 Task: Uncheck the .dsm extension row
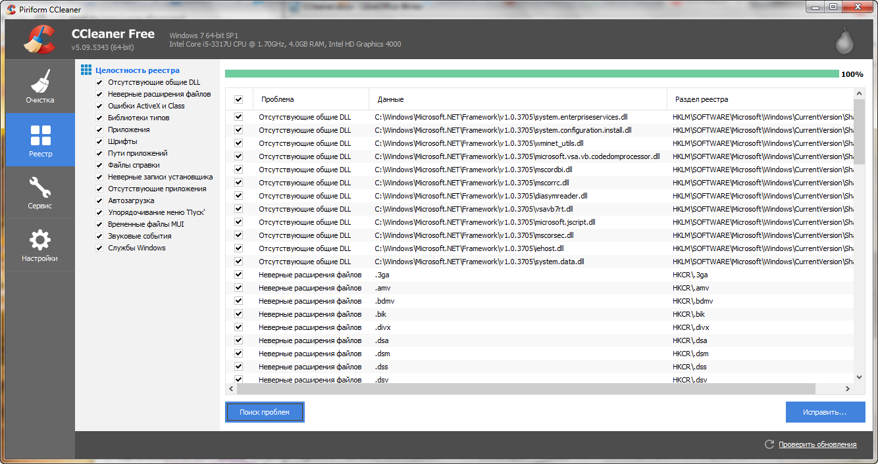(x=238, y=354)
